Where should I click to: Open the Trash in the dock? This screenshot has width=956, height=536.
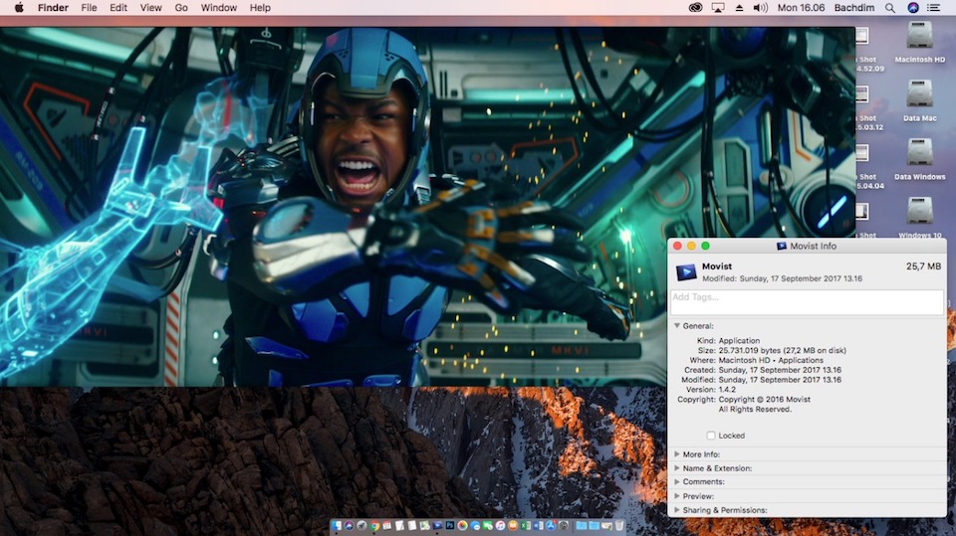[619, 525]
